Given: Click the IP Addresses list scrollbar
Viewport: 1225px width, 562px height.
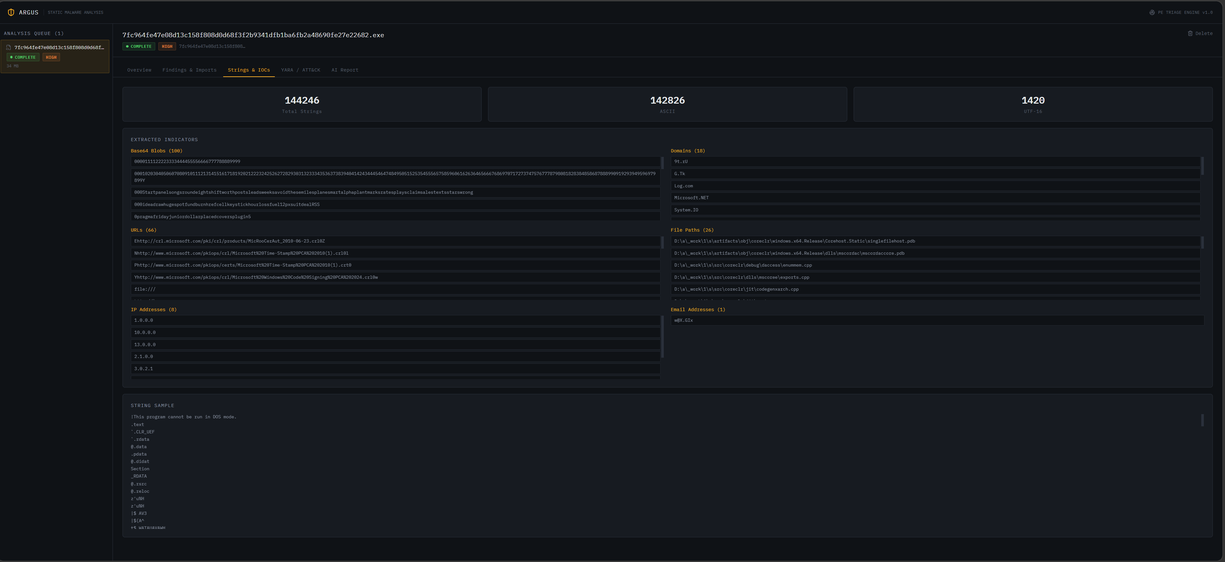Looking at the screenshot, I should (x=663, y=336).
